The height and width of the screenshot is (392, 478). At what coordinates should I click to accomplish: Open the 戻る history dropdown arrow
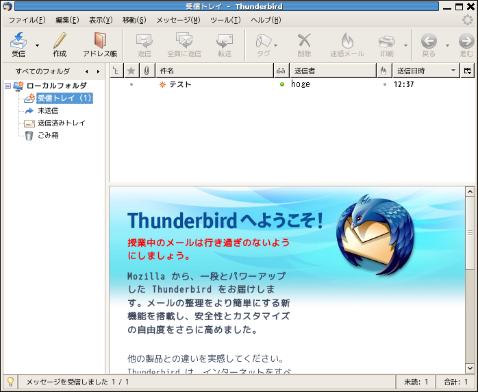point(447,45)
